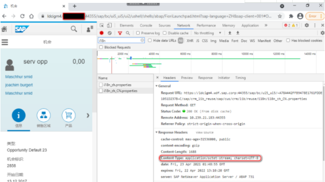
Task: Filter requests by CSS type
Action: pyautogui.click(x=205, y=40)
